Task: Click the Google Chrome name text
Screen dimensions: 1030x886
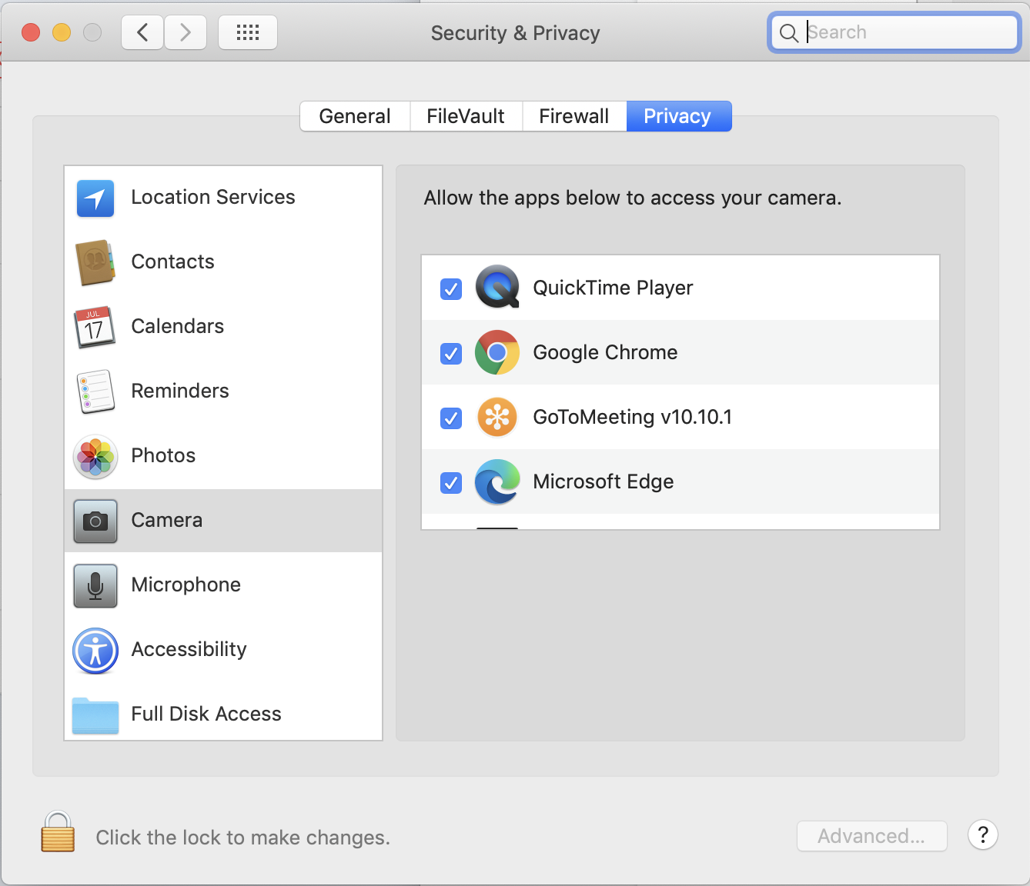Action: pos(605,352)
